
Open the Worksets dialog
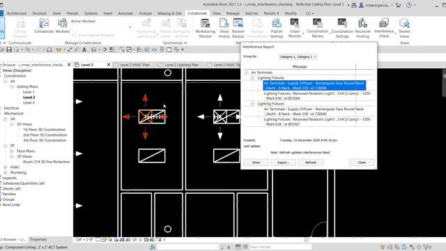[63, 26]
